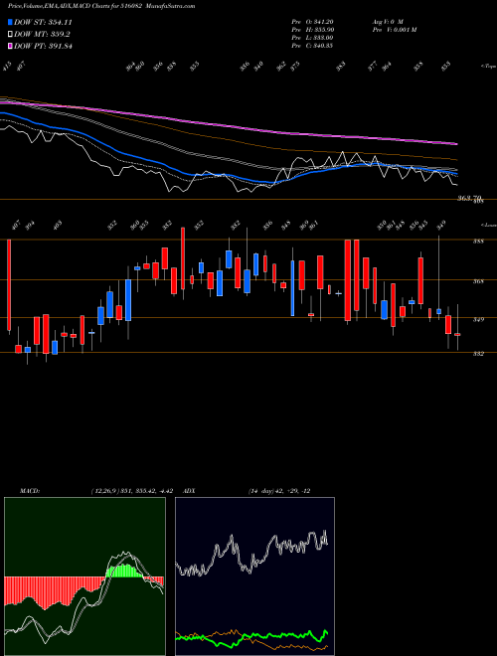Select the 'DOW PT: 391.84' legend text

coord(43,46)
